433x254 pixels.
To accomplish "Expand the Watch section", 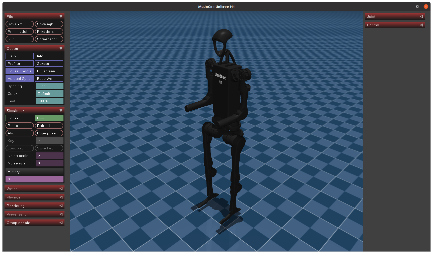I will tap(34, 189).
